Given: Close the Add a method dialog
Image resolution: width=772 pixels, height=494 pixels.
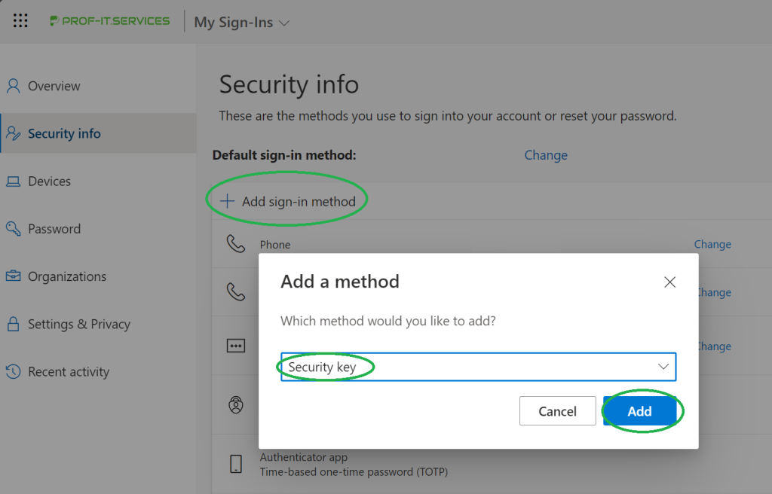Looking at the screenshot, I should 669,282.
